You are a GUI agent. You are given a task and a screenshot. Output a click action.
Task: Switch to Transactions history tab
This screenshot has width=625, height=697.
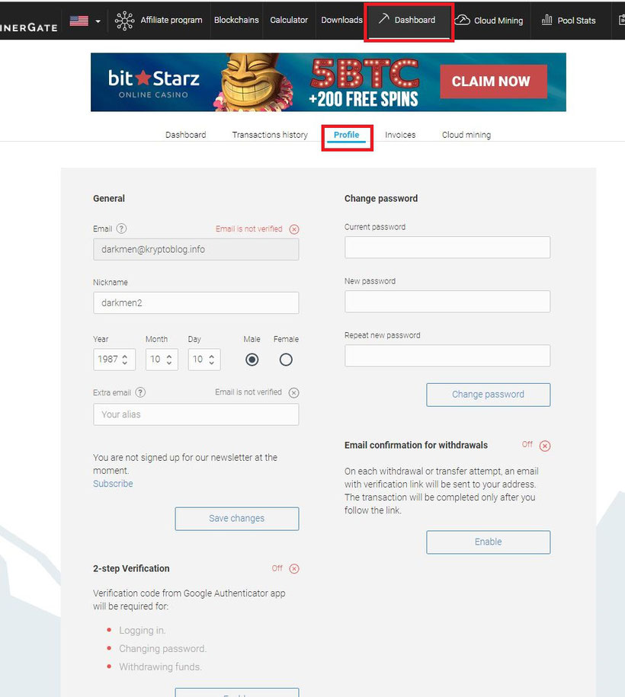(270, 135)
